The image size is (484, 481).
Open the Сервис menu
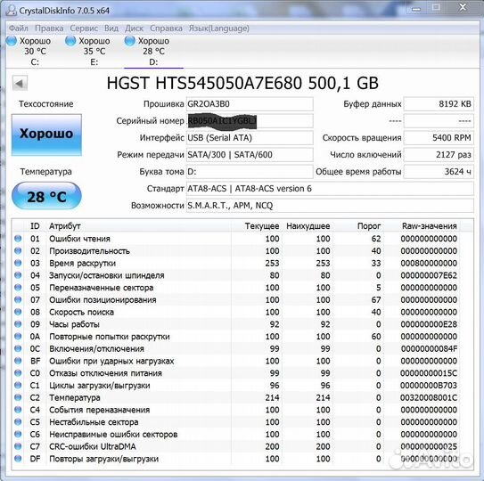pyautogui.click(x=84, y=29)
